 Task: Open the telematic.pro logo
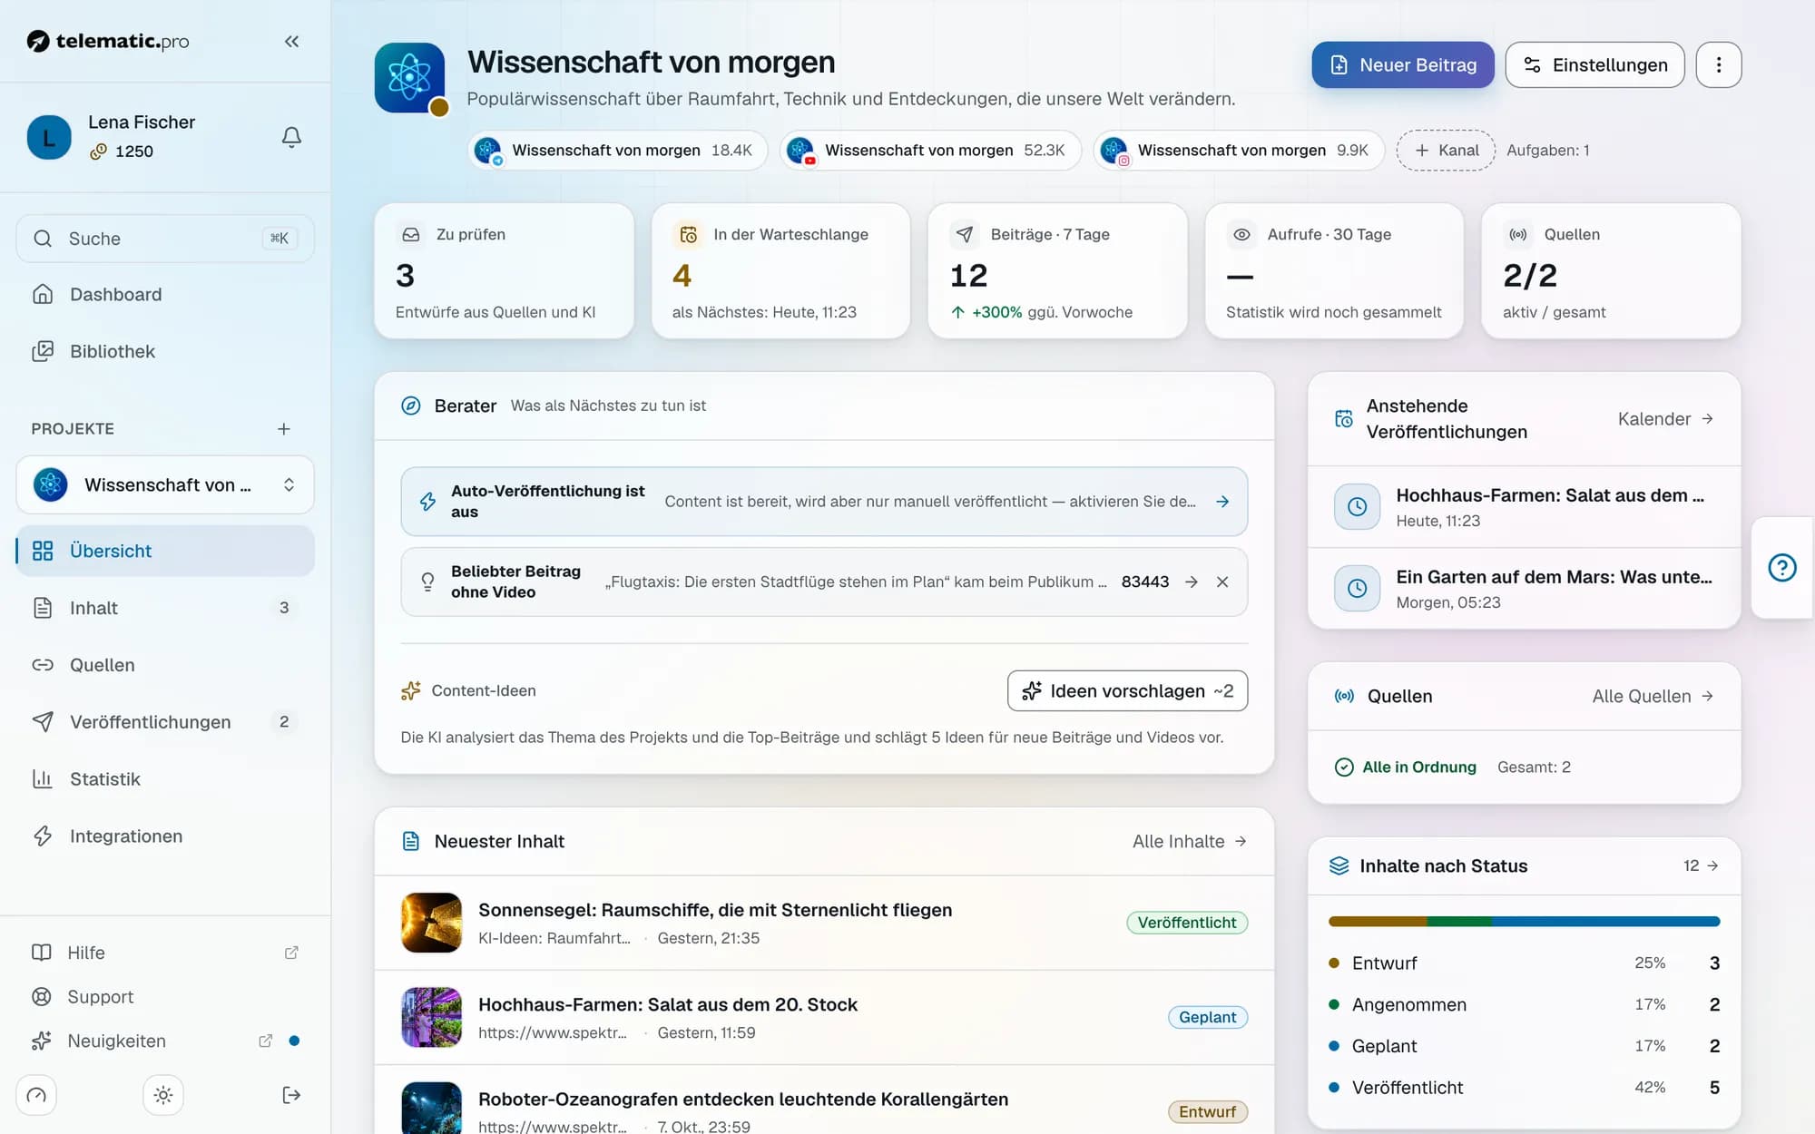(x=108, y=41)
